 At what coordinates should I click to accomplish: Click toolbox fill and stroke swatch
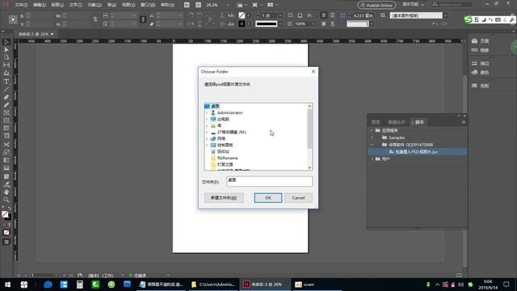pos(6,215)
